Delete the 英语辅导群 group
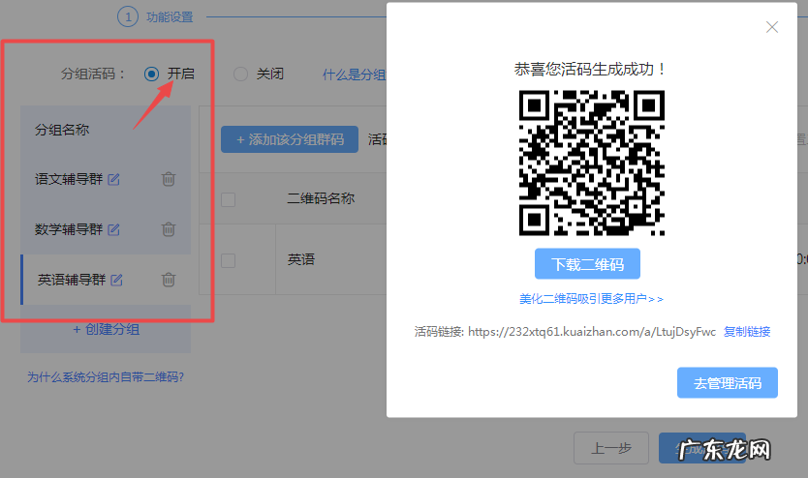Image resolution: width=808 pixels, height=478 pixels. click(x=169, y=280)
